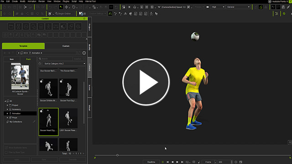Open the Scene side tab
The image size is (292, 164).
coord(89,87)
